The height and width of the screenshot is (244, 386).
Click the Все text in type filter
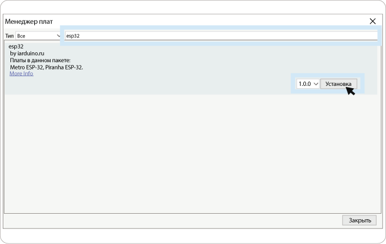[21, 36]
